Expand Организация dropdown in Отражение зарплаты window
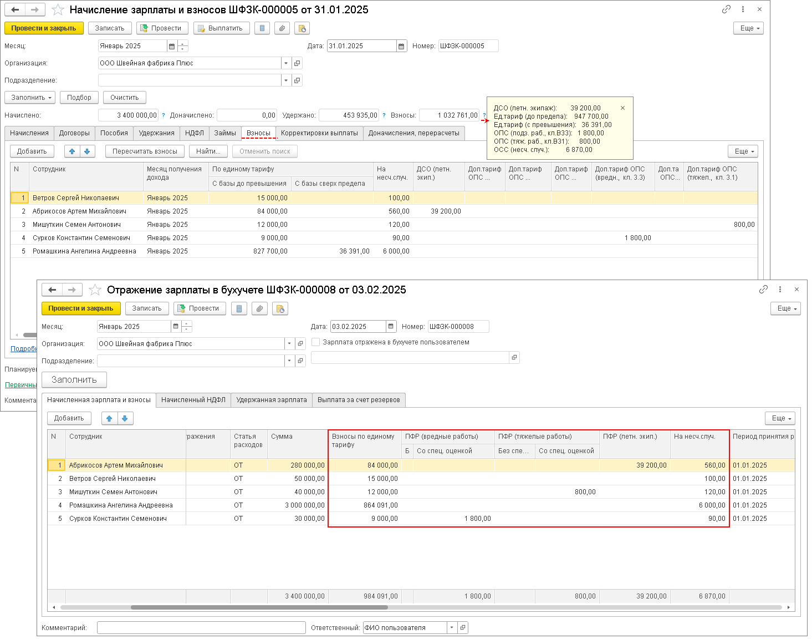The height and width of the screenshot is (639, 812). click(x=289, y=344)
